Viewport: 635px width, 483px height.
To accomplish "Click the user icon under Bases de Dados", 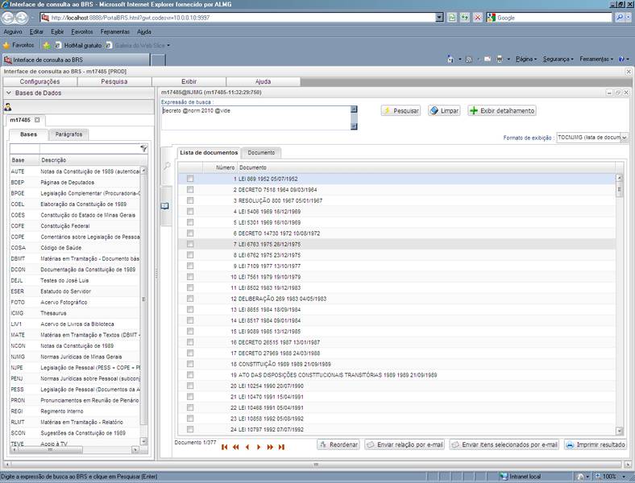I will coord(8,107).
